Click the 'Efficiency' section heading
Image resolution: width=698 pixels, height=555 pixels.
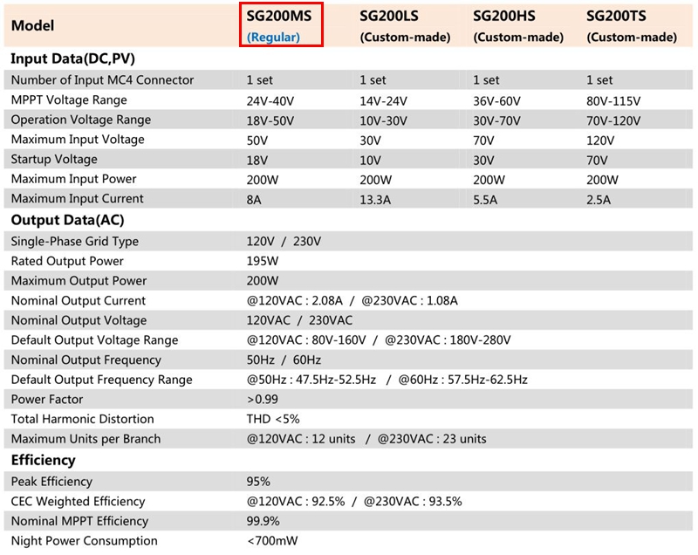43,460
